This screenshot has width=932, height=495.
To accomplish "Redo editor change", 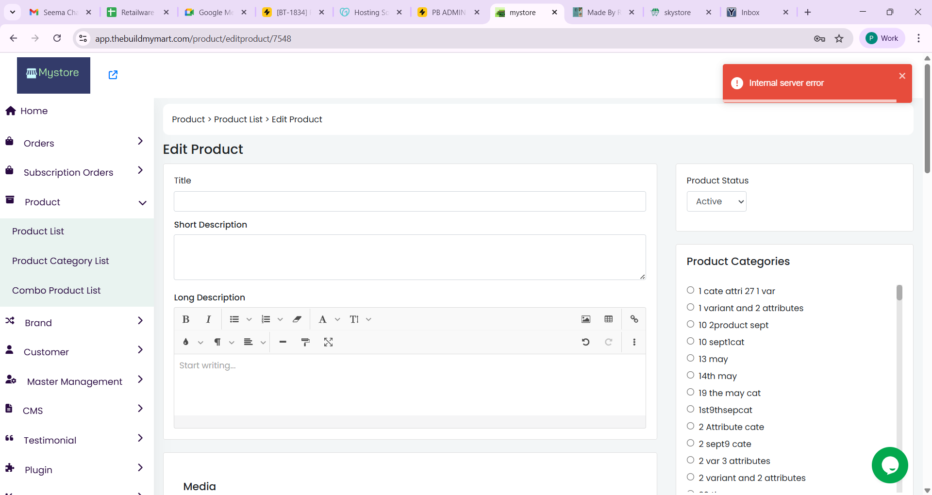I will [609, 342].
